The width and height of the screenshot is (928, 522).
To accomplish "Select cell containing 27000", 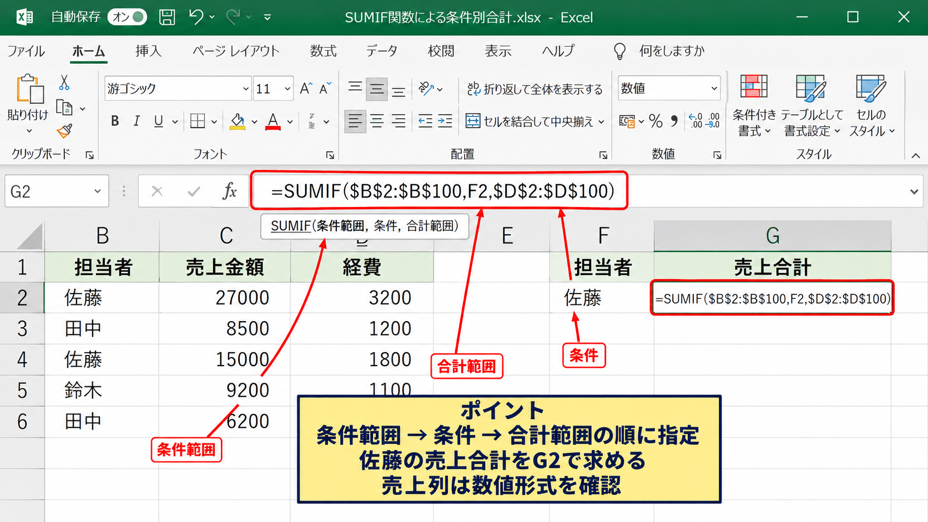I will (x=225, y=298).
